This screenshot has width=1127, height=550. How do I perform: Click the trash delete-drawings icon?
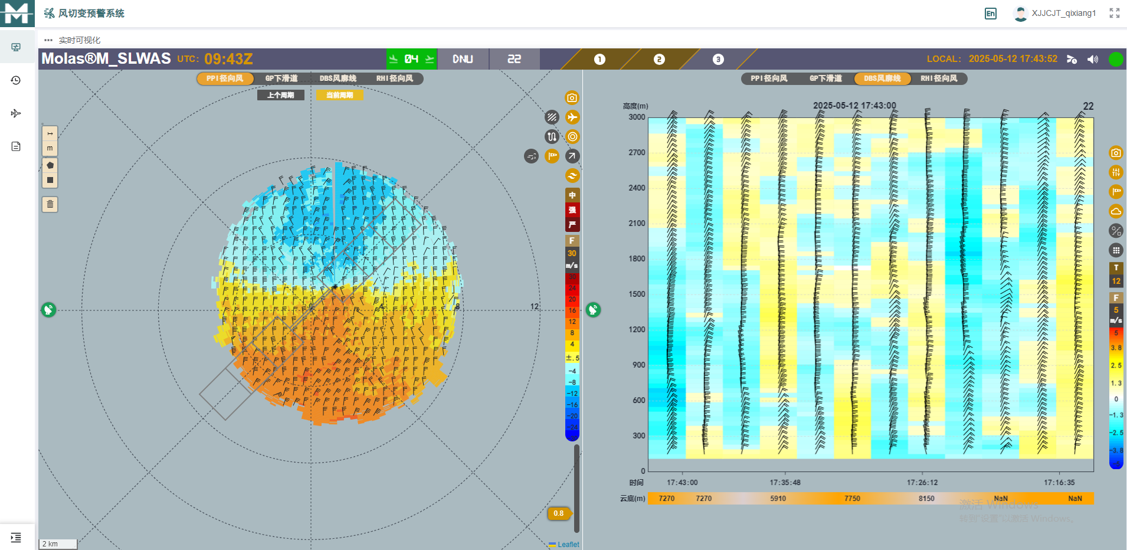pos(50,205)
